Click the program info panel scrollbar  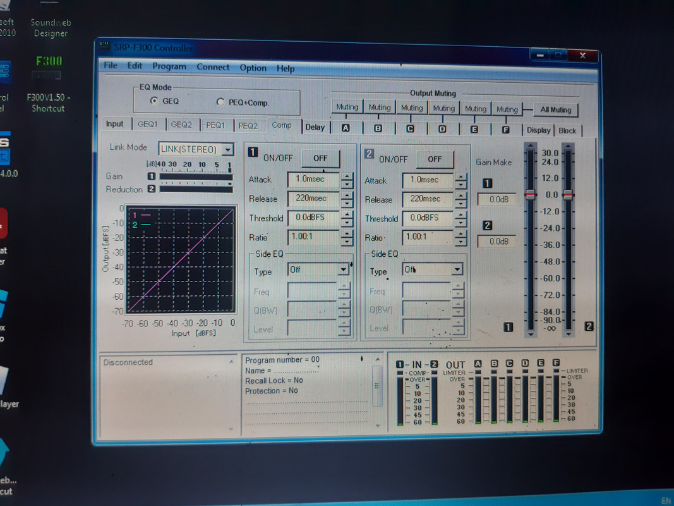tap(377, 386)
